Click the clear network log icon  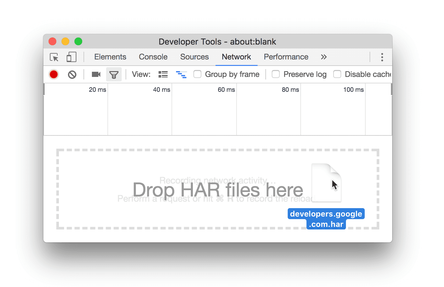coord(72,74)
